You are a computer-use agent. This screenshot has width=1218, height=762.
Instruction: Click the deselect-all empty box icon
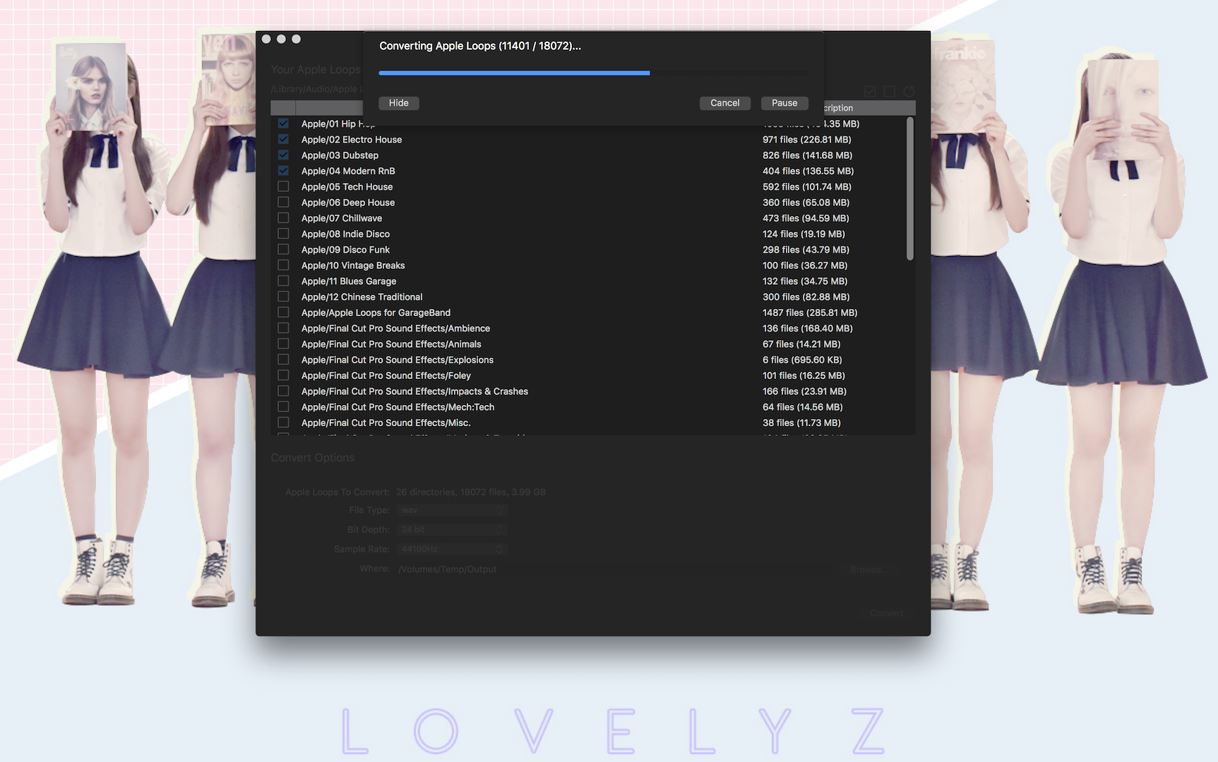click(890, 91)
